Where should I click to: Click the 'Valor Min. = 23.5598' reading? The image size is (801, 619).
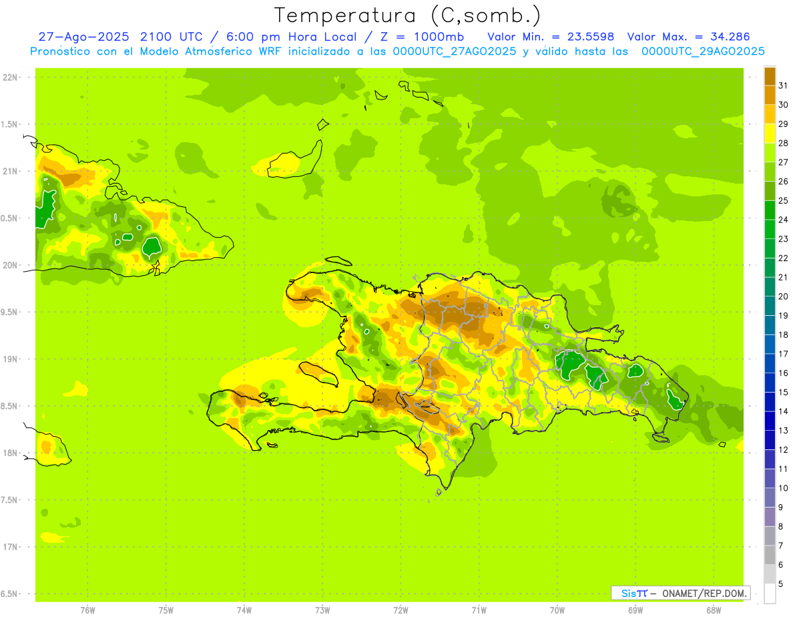(x=551, y=37)
